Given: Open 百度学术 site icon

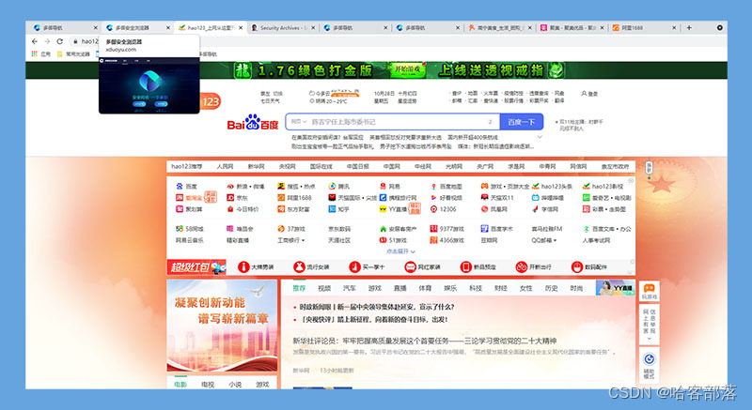Looking at the screenshot, I should coord(484,229).
